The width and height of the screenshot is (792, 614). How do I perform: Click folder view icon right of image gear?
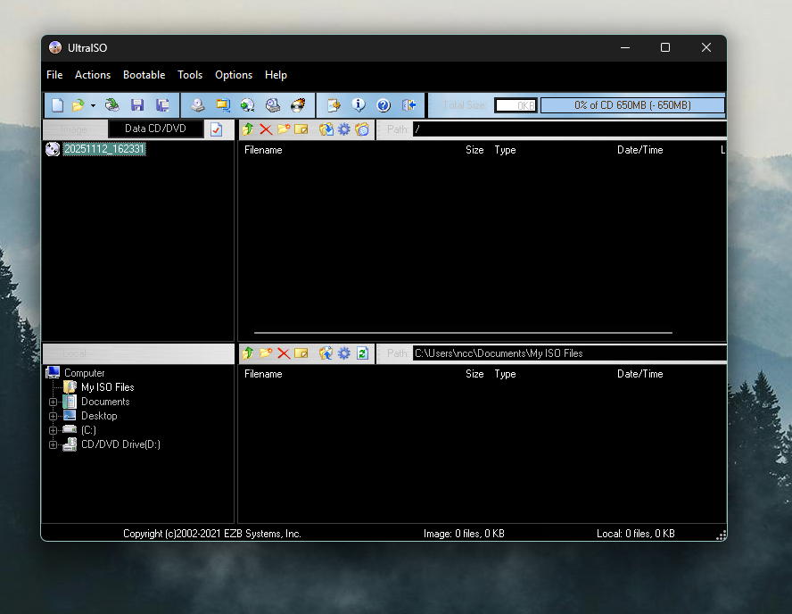pyautogui.click(x=362, y=129)
